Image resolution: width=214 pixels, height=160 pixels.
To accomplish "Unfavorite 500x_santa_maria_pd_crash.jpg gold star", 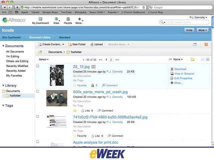I will (75, 111).
